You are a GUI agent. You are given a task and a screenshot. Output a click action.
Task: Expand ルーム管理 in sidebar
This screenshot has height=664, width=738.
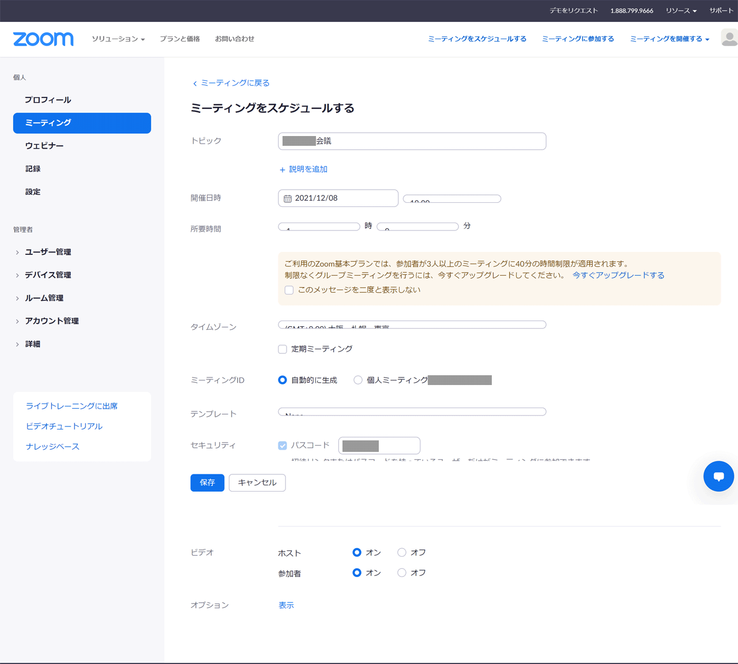pyautogui.click(x=44, y=298)
